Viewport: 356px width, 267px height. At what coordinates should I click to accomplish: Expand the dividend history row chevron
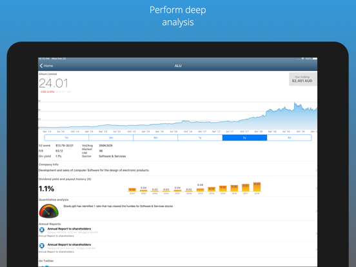[x=316, y=189]
